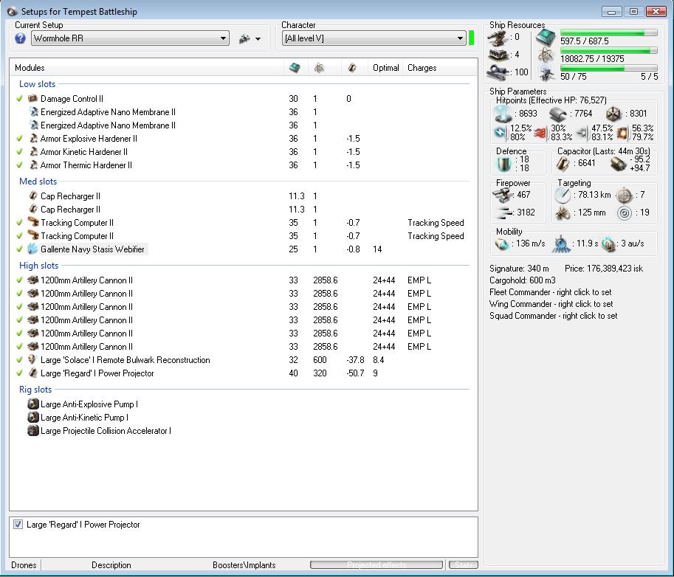Click Wing Commander right click to set

point(551,304)
